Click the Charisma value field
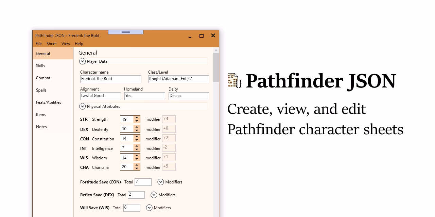This screenshot has width=435, height=217. (127, 167)
